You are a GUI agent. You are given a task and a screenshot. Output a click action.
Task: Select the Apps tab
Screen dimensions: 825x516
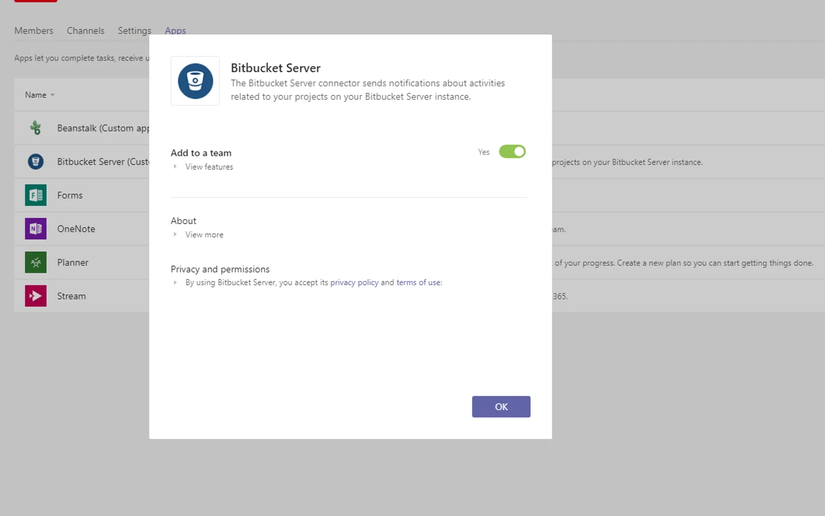pyautogui.click(x=175, y=30)
